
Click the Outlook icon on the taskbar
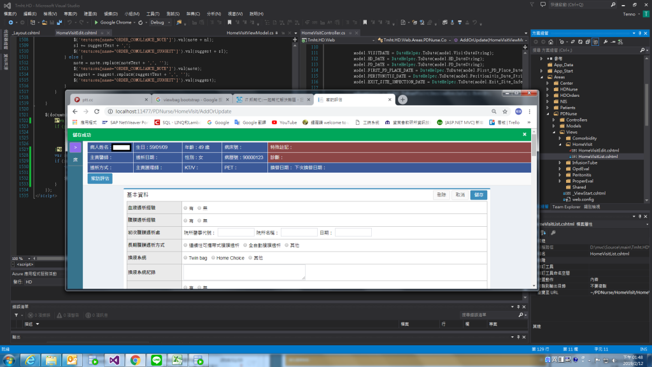click(x=72, y=360)
